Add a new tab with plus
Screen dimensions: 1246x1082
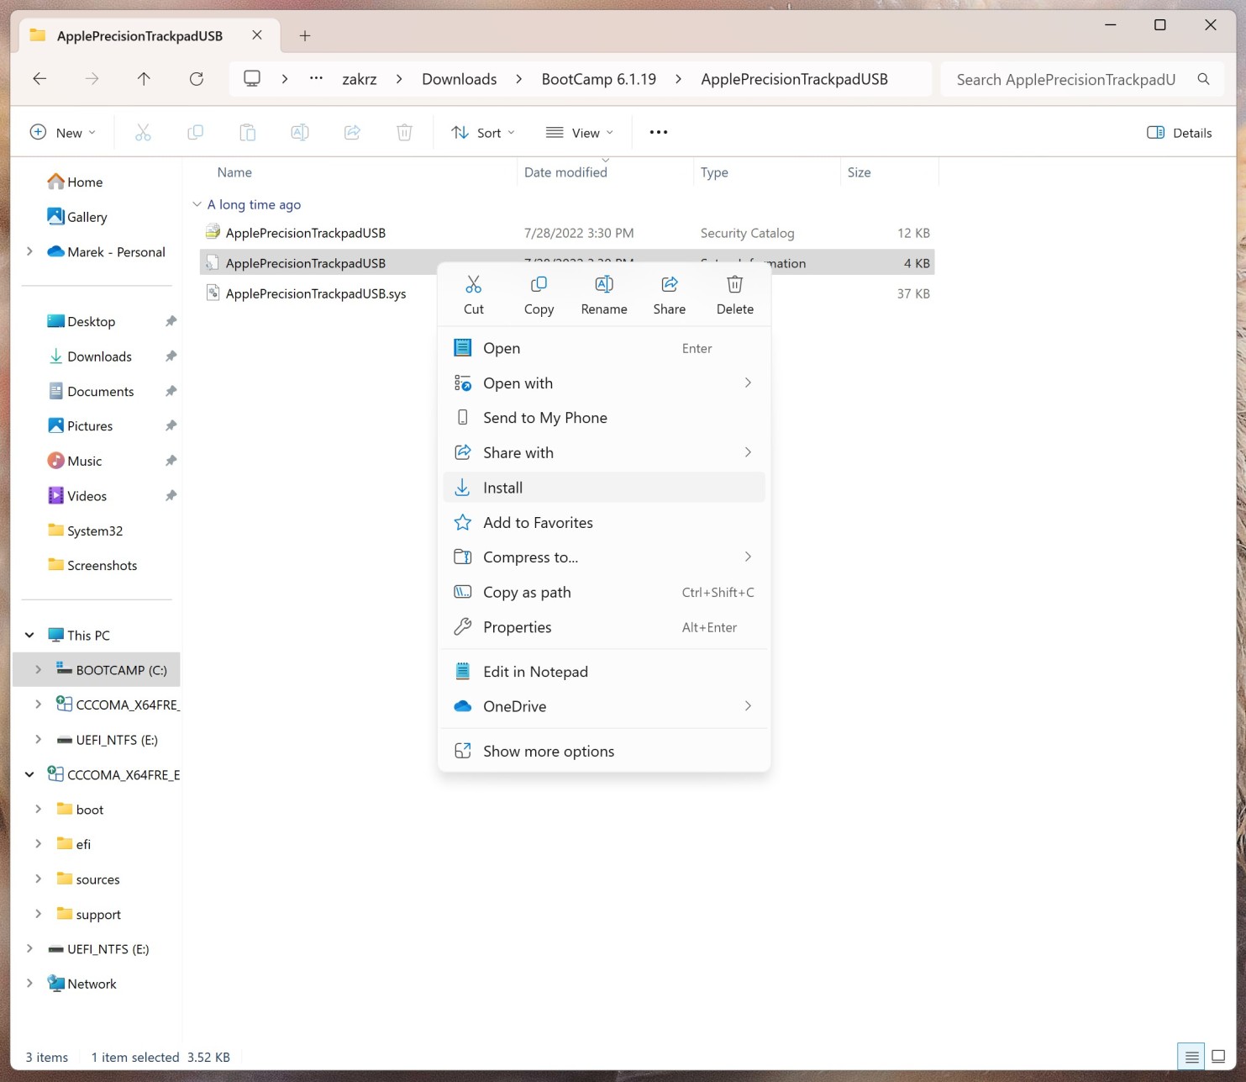(x=305, y=35)
